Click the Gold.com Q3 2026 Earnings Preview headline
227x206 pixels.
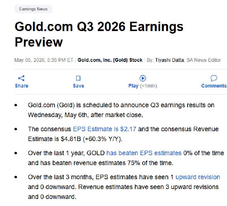coord(99,34)
